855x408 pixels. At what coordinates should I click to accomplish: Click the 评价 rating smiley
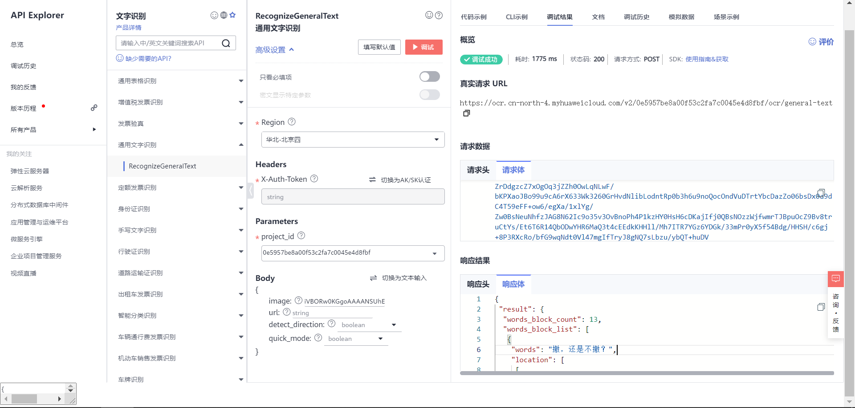812,41
